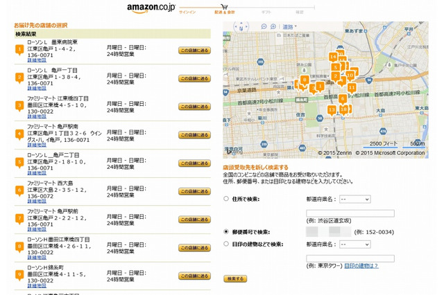The image size is (444, 295).
Task: Click the landmark text field above 東京タワー example
Action: pos(350,258)
